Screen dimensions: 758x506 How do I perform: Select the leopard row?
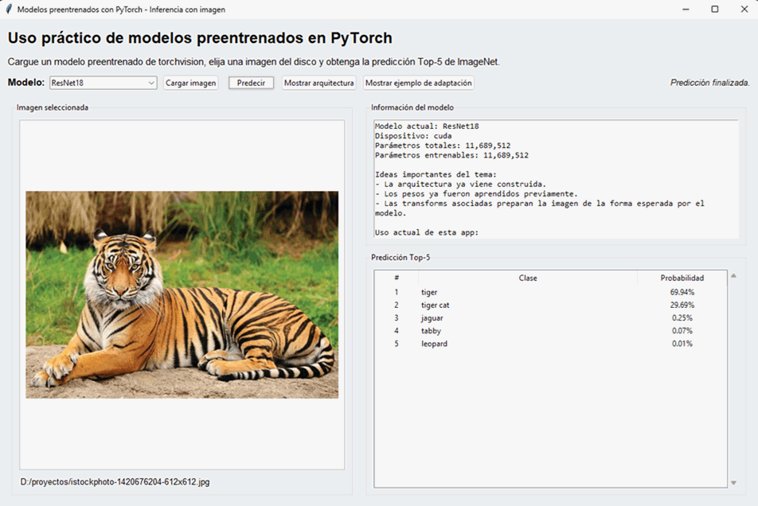[526, 343]
